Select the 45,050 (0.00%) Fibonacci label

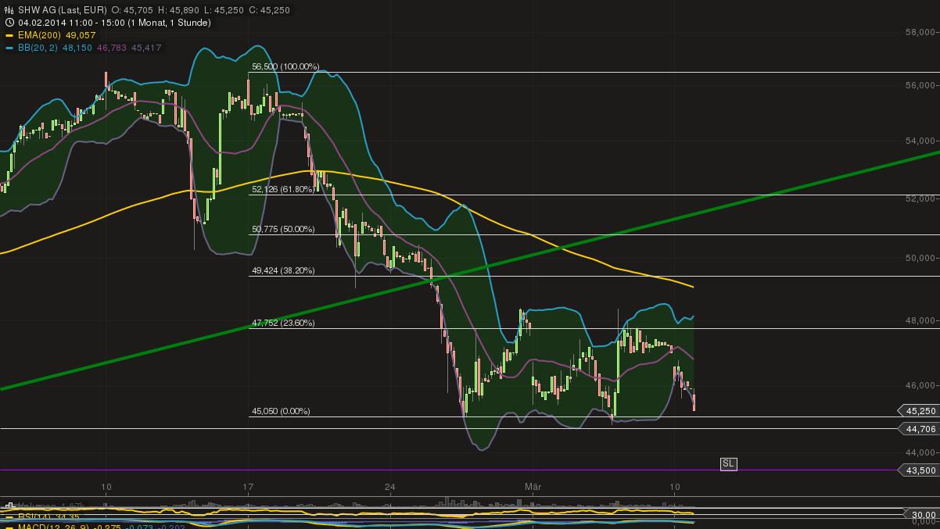click(x=281, y=409)
